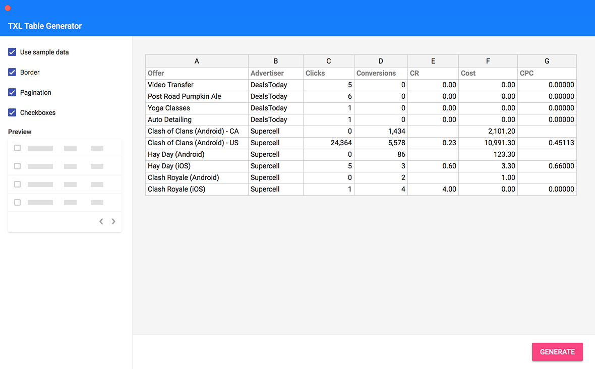
Task: Select the Clash Royale (Android) cell
Action: point(197,177)
